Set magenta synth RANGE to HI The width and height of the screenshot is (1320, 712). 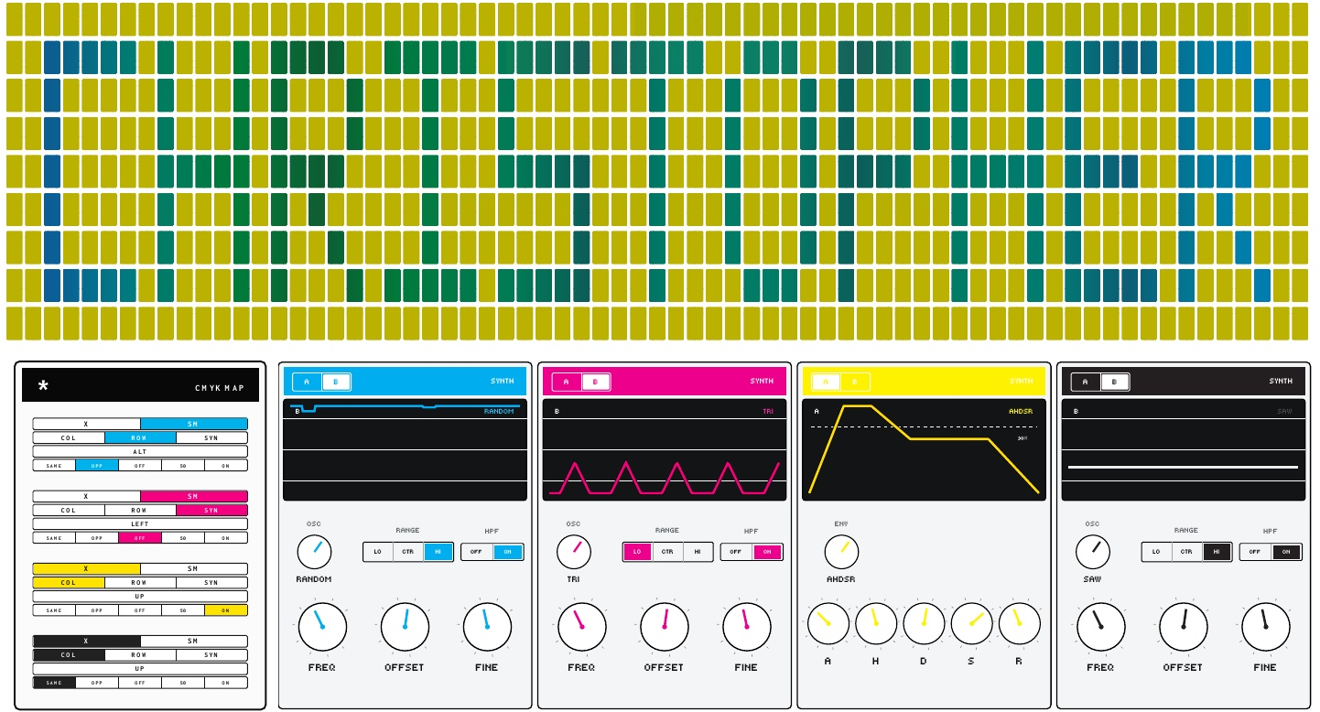(x=698, y=552)
